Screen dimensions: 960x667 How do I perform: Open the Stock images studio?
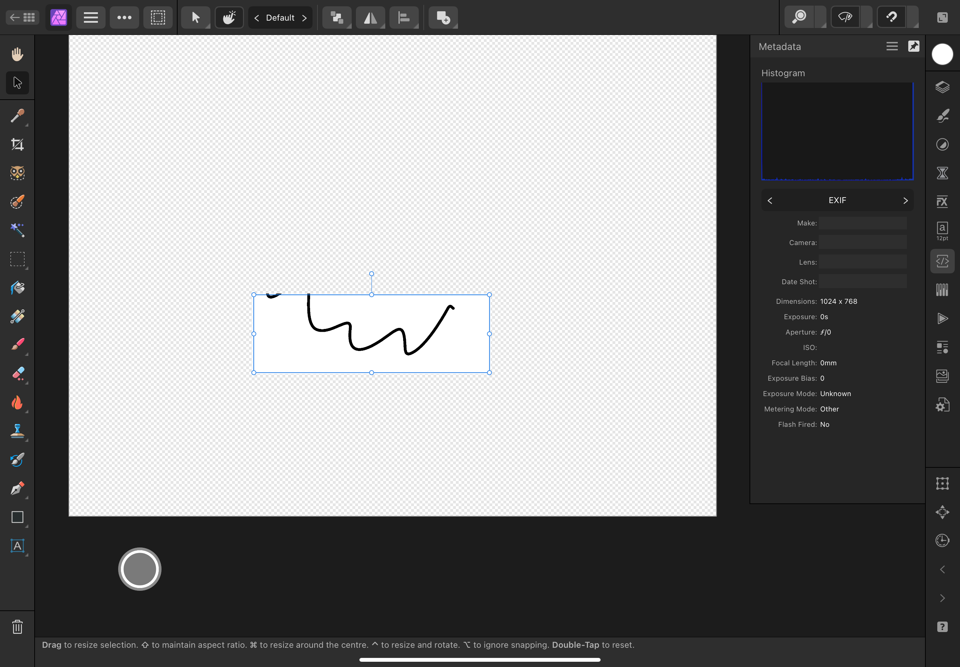coord(943,376)
